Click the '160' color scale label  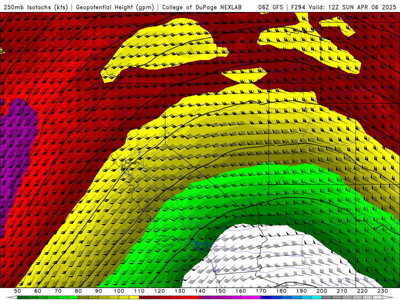(241, 291)
